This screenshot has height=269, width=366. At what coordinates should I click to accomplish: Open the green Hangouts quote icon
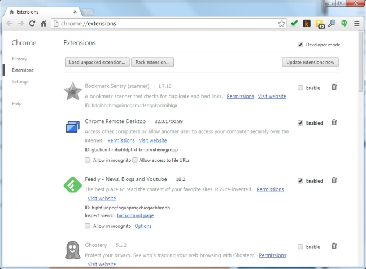click(344, 23)
